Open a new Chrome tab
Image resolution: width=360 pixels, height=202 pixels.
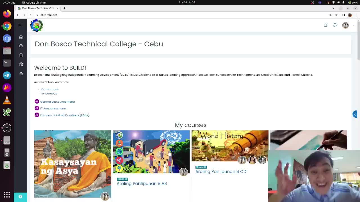pyautogui.click(x=64, y=8)
